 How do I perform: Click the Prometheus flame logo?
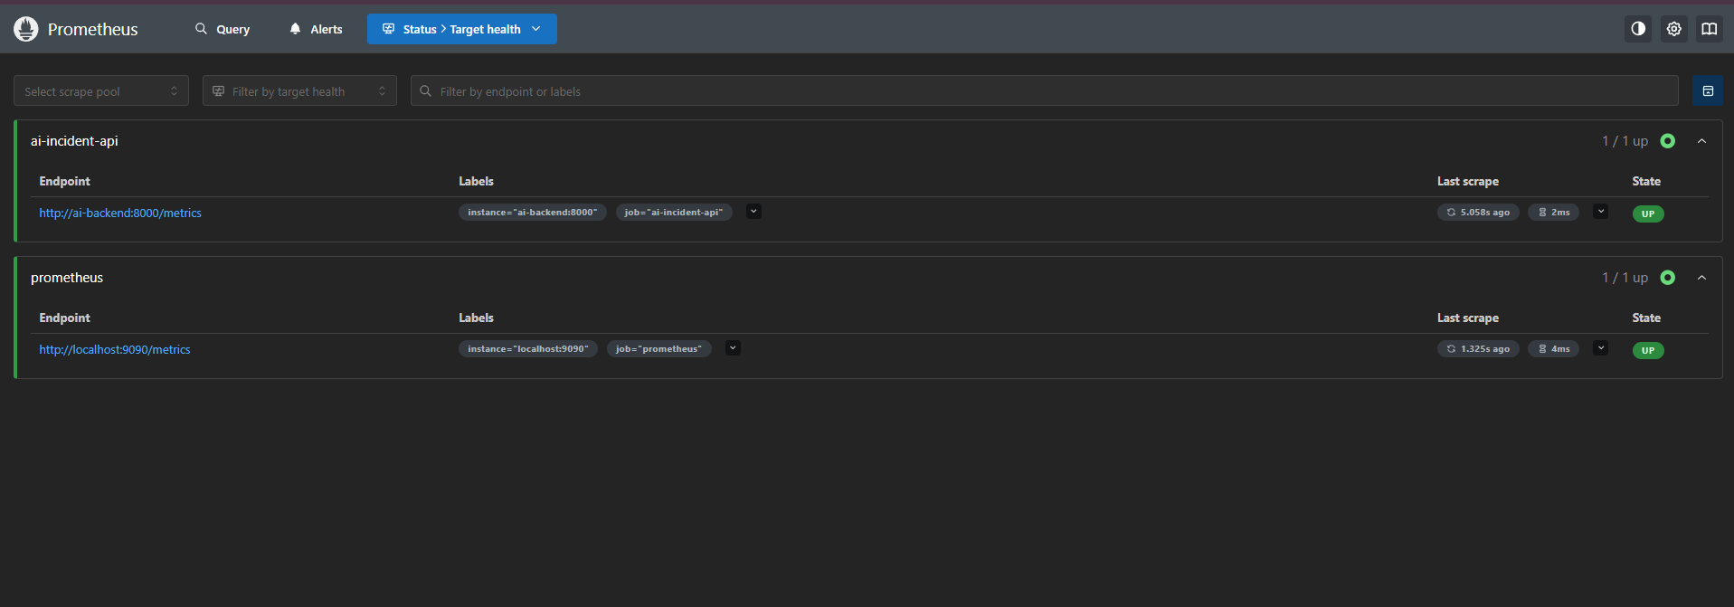point(26,29)
